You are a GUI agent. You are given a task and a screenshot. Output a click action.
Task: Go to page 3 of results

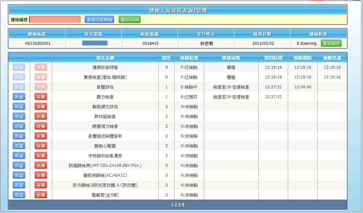(179, 204)
